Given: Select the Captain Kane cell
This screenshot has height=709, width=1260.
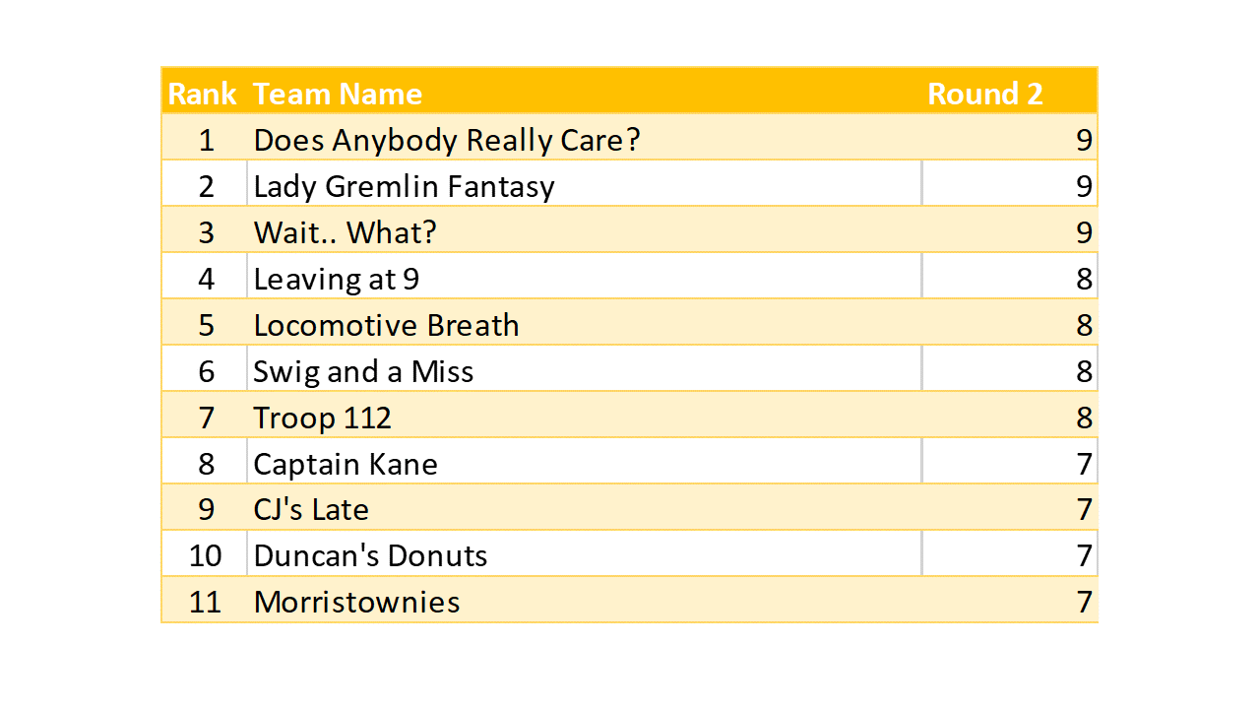Looking at the screenshot, I should pos(346,464).
